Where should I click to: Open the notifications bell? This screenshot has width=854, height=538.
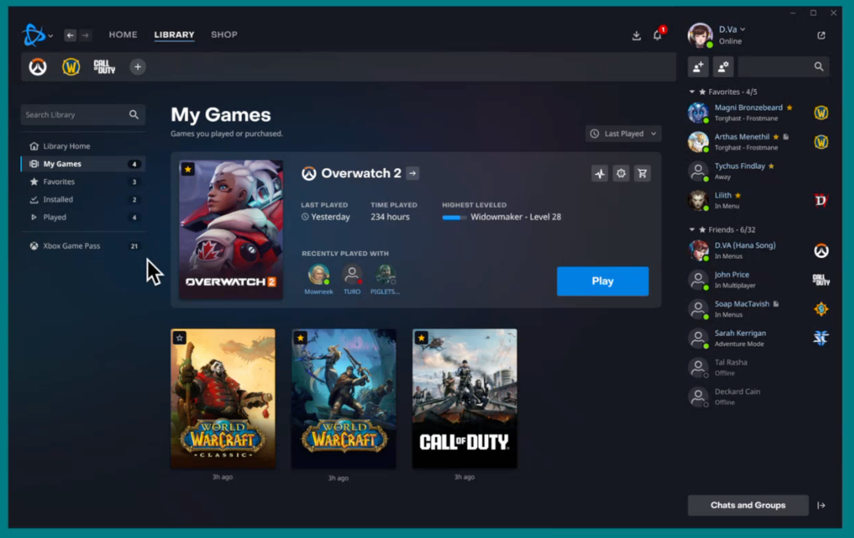tap(658, 35)
